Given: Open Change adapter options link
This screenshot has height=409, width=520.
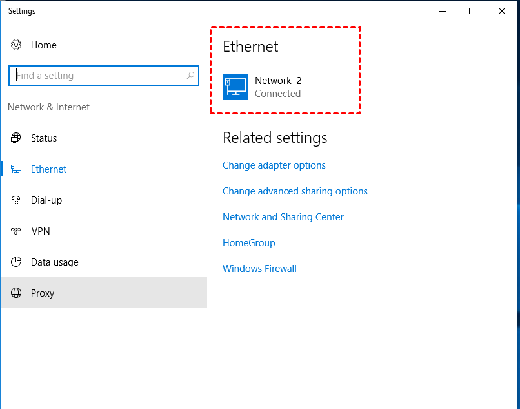Looking at the screenshot, I should (274, 165).
